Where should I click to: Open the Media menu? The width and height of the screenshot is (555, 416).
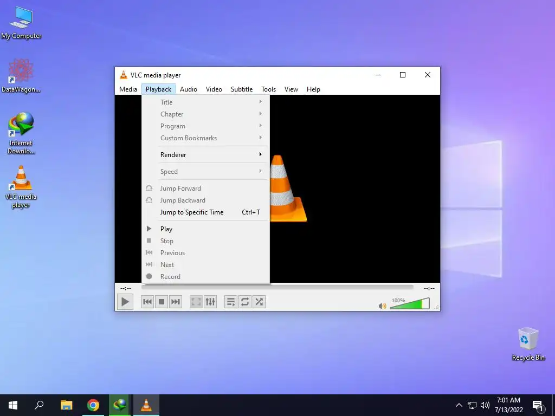(128, 89)
